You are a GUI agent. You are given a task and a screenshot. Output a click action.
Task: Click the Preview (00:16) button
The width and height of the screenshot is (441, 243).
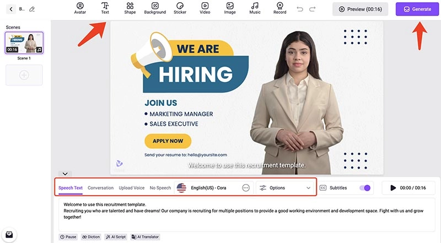tap(360, 9)
